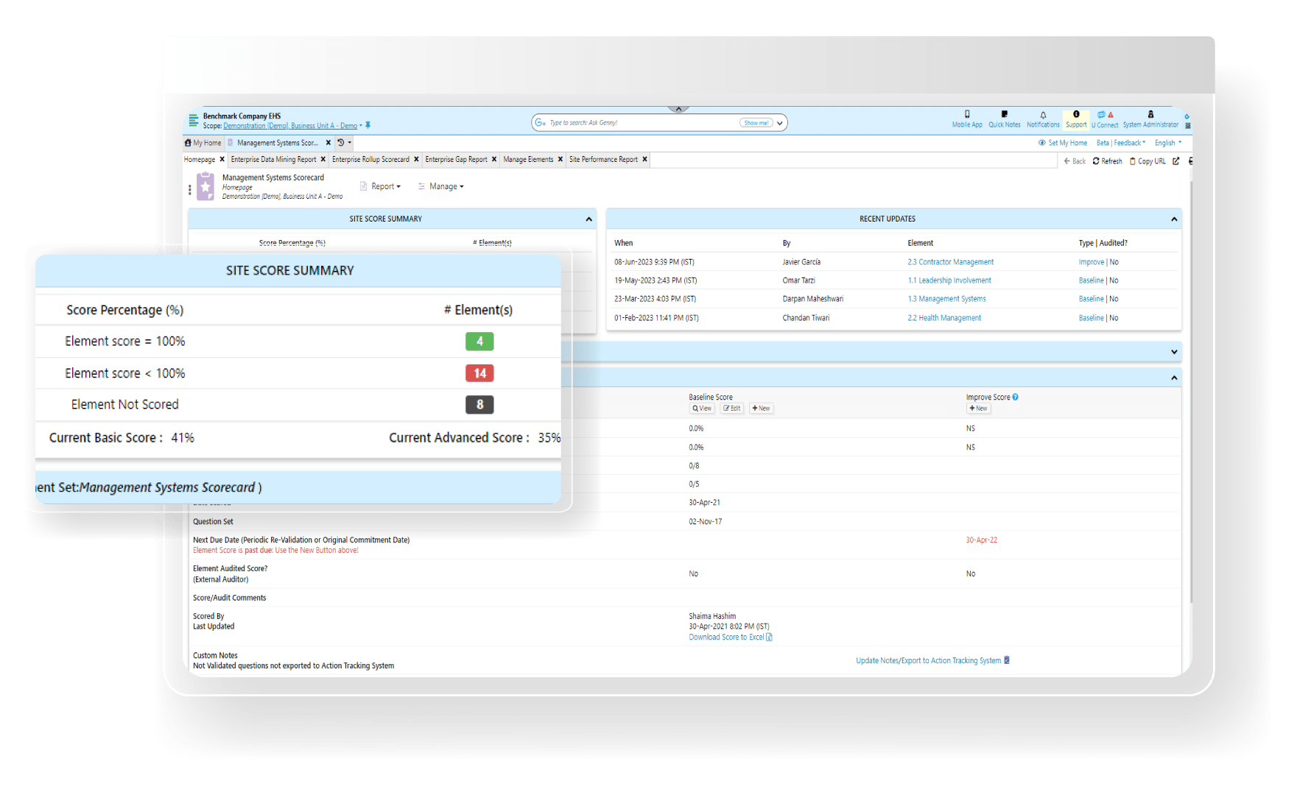
Task: Click Download Score to Excel
Action: pyautogui.click(x=726, y=637)
